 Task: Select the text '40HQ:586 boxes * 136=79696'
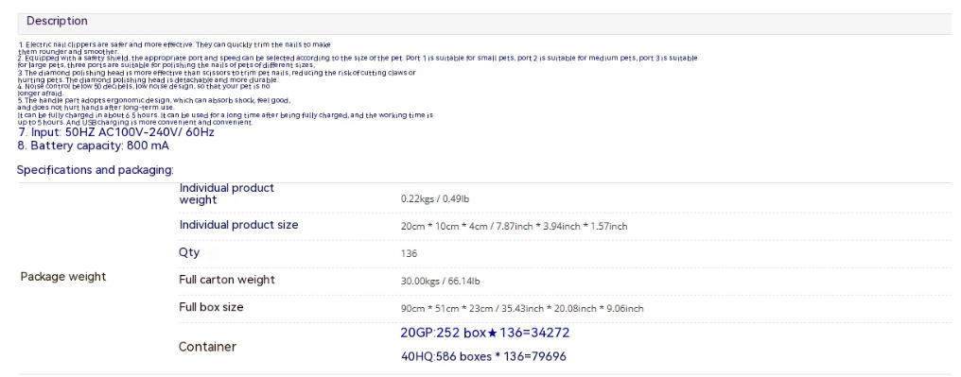click(483, 356)
